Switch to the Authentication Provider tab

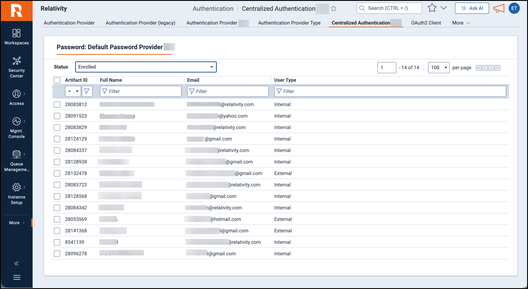point(69,23)
